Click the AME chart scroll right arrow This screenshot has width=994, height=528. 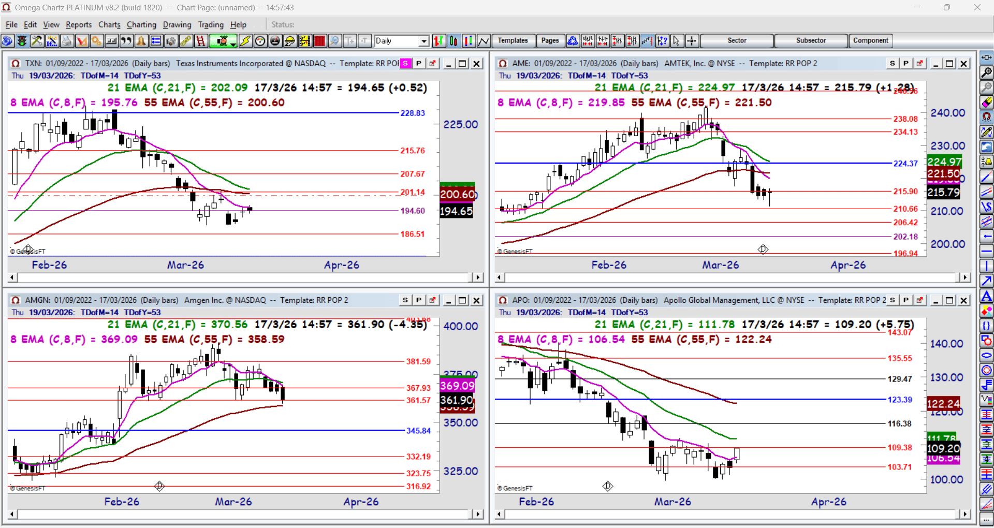(964, 277)
